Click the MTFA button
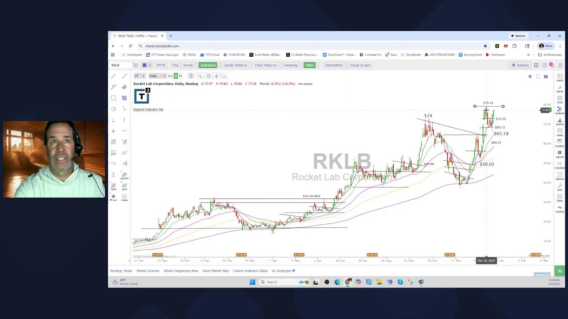 coord(161,65)
